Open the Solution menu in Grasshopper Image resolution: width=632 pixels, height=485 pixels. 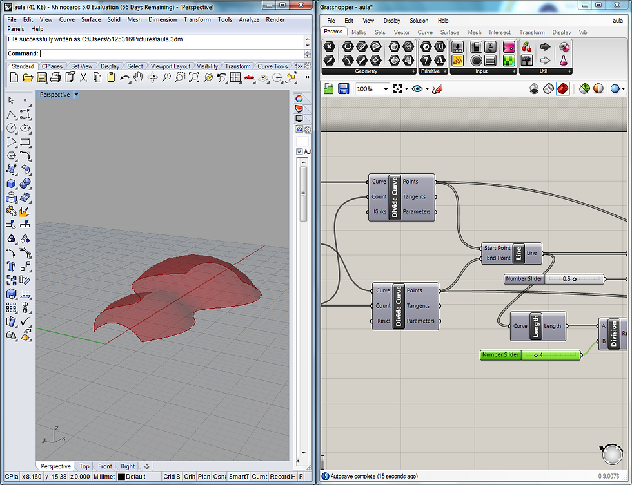tap(419, 21)
